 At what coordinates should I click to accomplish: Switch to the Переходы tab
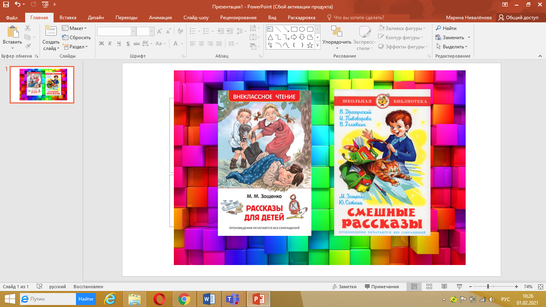click(x=126, y=18)
